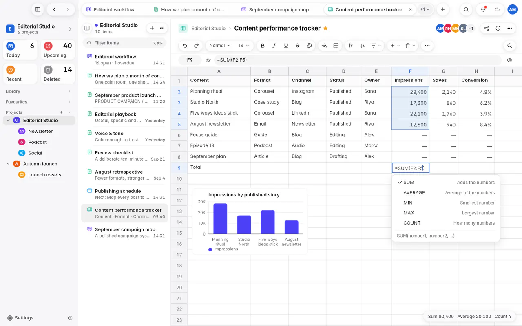522x326 pixels.
Task: Share the Content performance tracker
Action: coord(487,28)
